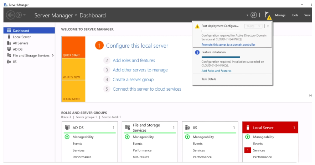The image size is (315, 165).
Task: Open the red Local Server tile header
Action: pos(270,128)
